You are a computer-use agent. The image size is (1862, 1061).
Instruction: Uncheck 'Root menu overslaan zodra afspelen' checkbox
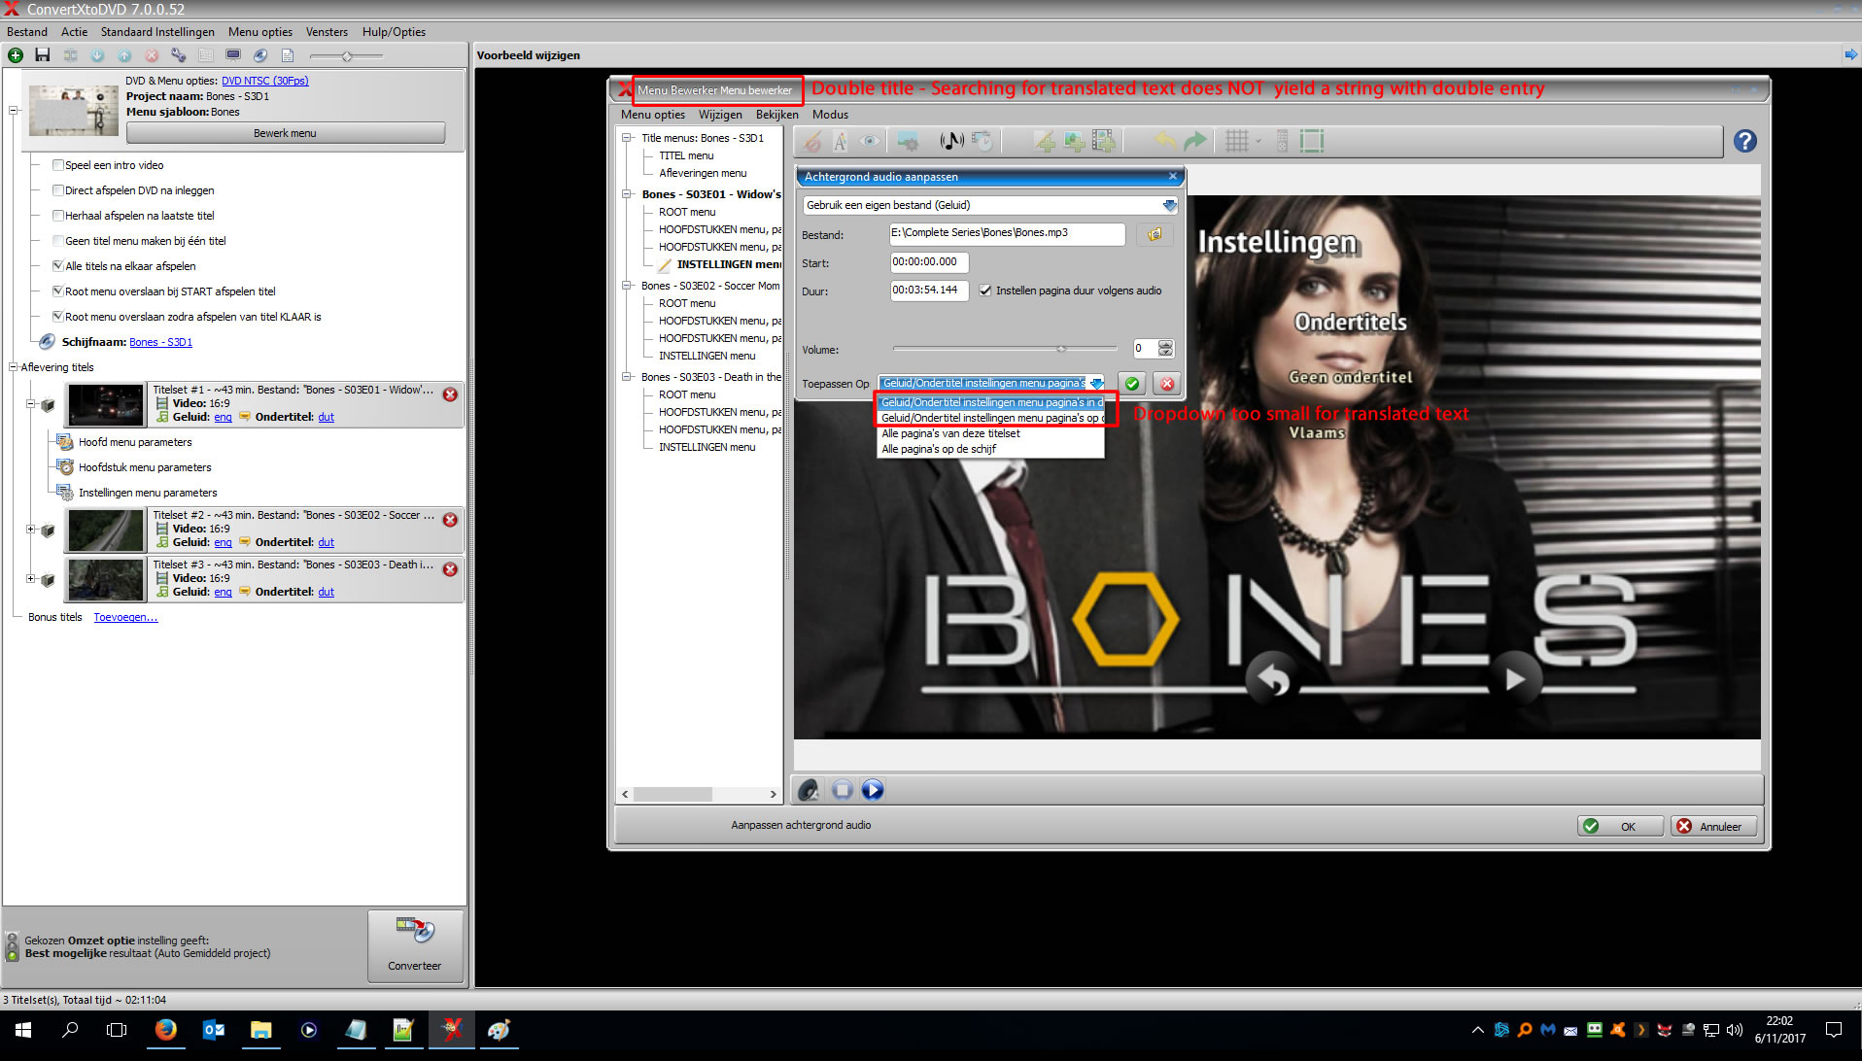58,317
